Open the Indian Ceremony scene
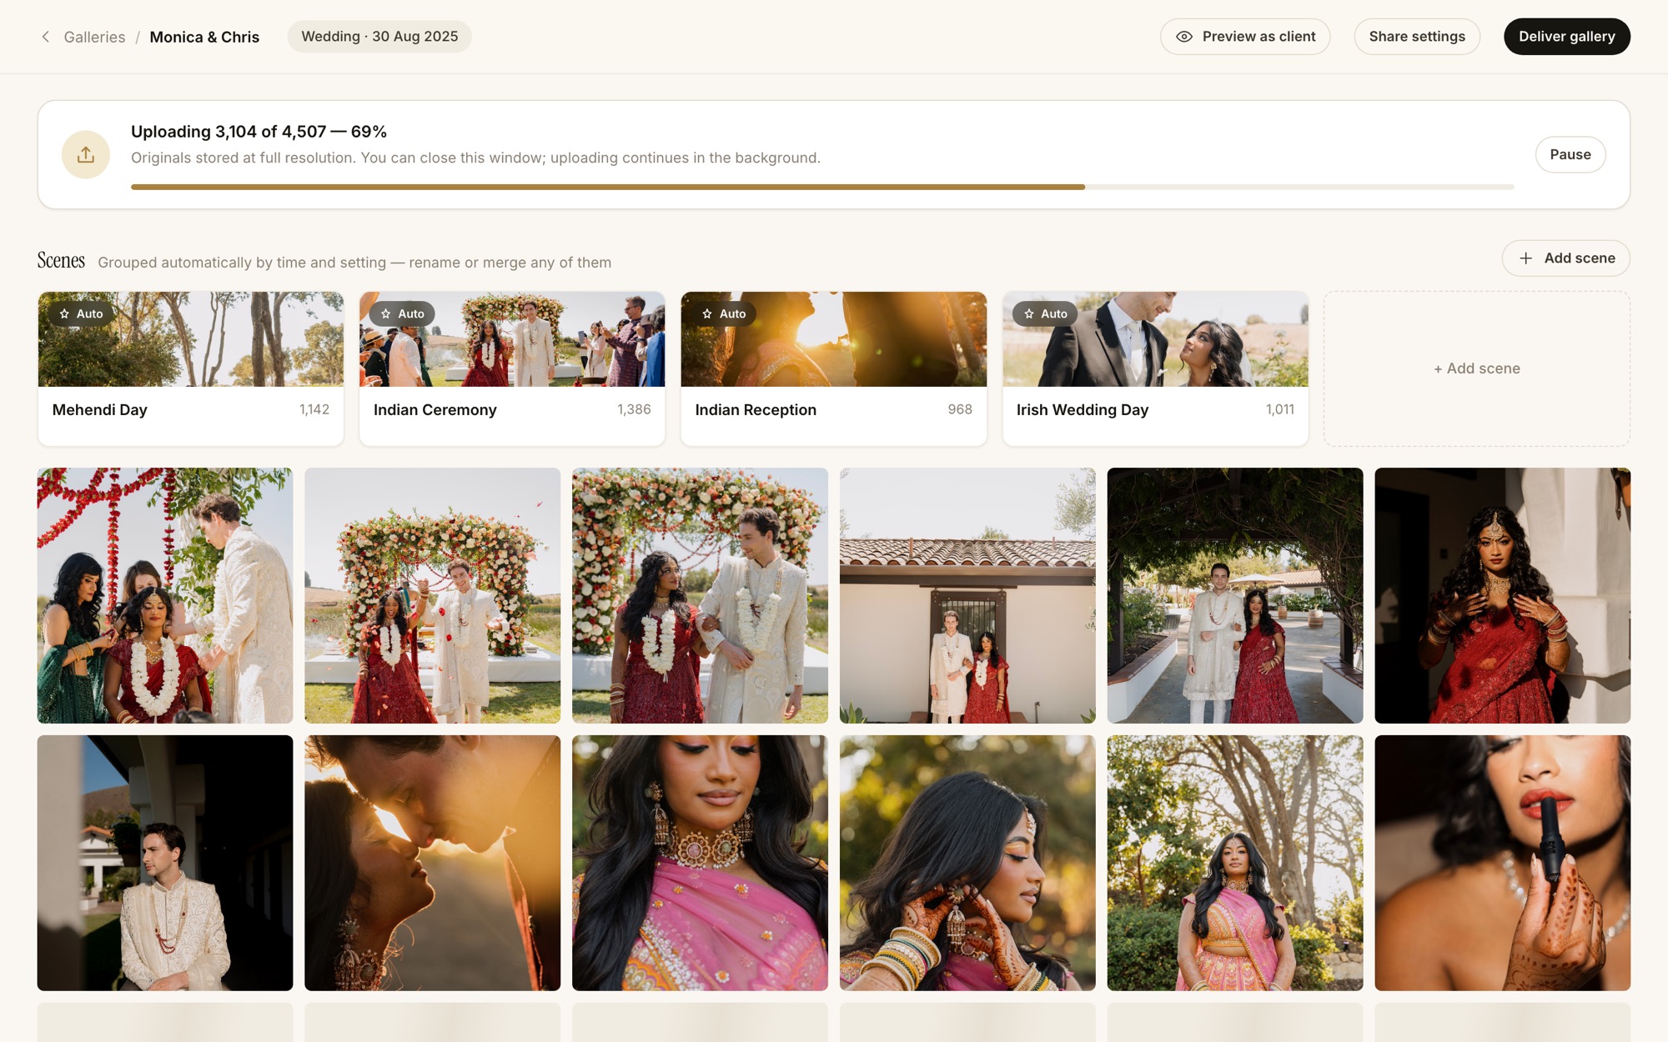1668x1042 pixels. tap(512, 368)
